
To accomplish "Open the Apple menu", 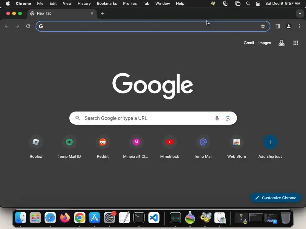I will pyautogui.click(x=8, y=4).
